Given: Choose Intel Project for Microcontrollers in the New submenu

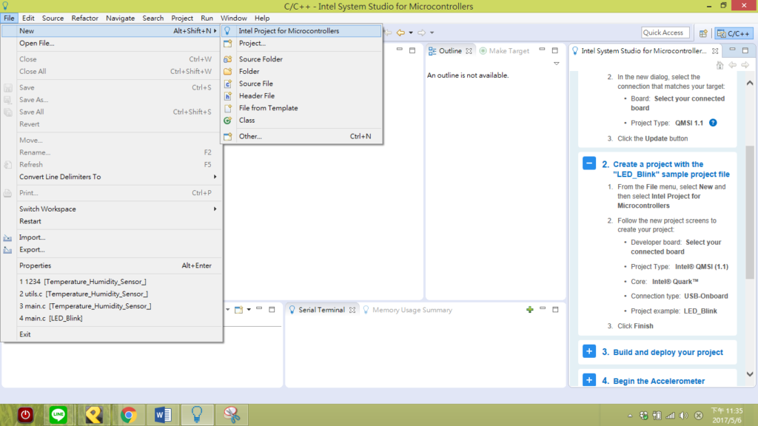Looking at the screenshot, I should click(x=301, y=31).
